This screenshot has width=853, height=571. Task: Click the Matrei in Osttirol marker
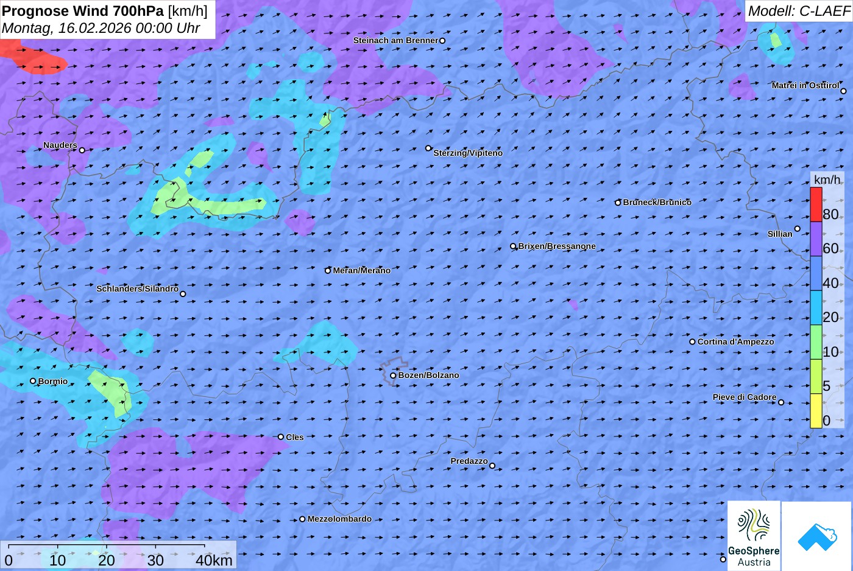[843, 91]
